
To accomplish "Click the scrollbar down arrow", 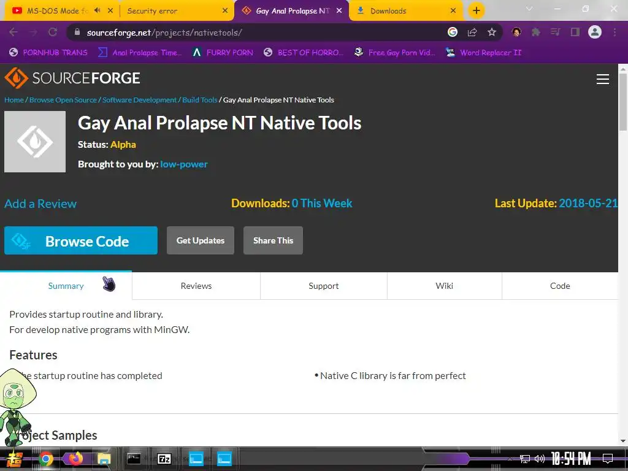I will click(x=623, y=441).
